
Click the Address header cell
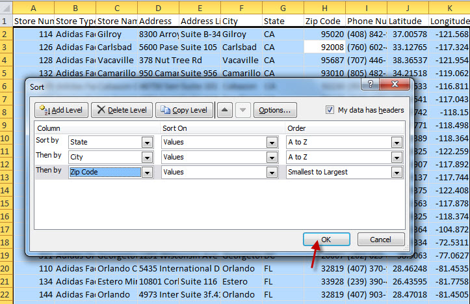click(159, 21)
